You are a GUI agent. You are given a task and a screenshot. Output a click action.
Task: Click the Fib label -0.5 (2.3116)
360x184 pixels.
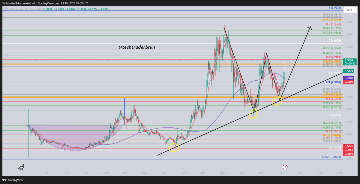pos(332,99)
